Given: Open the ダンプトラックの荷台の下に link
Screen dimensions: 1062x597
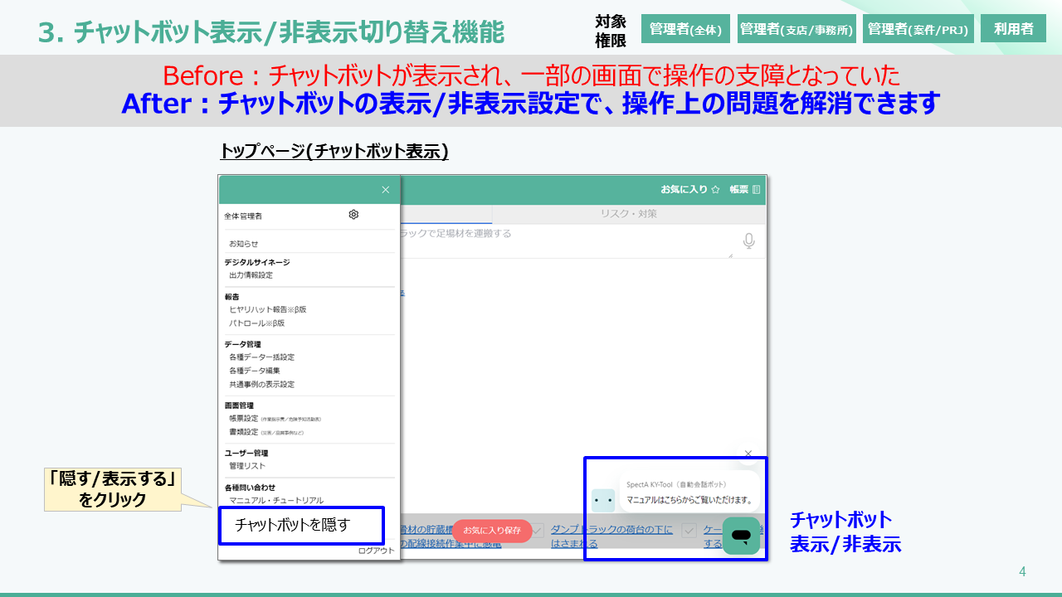Looking at the screenshot, I should pyautogui.click(x=611, y=530).
